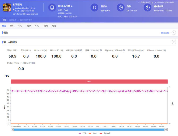Click the help icon beside Delta(FTime)>100ms
Viewport: 178px width, 136px height.
tap(34, 63)
